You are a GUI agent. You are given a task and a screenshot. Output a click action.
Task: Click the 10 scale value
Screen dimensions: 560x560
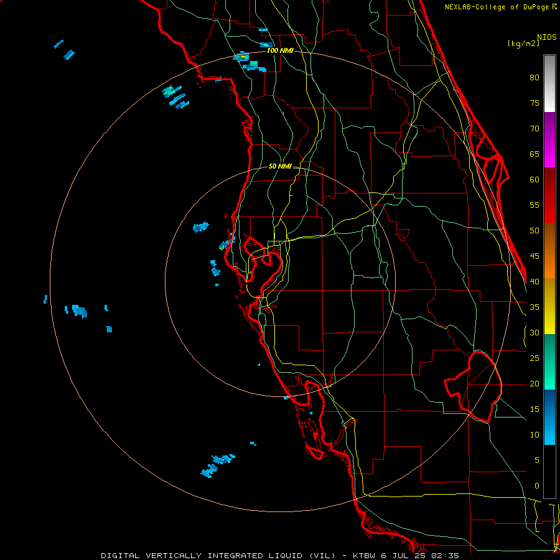click(534, 435)
